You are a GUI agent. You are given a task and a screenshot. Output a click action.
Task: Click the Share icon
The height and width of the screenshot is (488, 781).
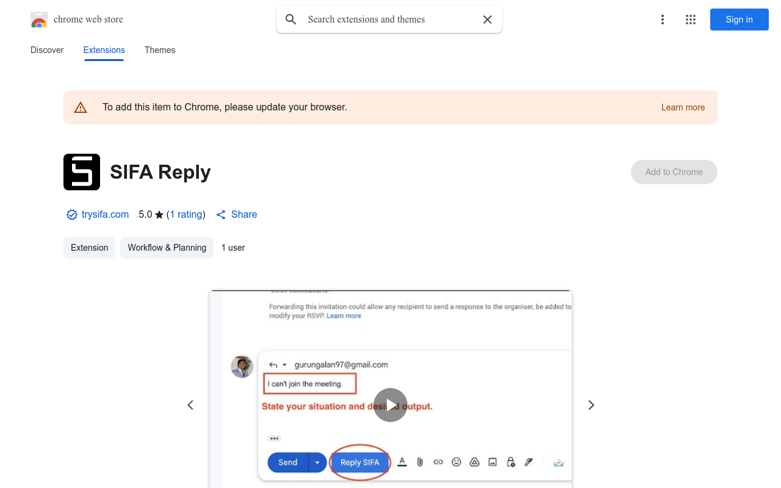pos(221,215)
